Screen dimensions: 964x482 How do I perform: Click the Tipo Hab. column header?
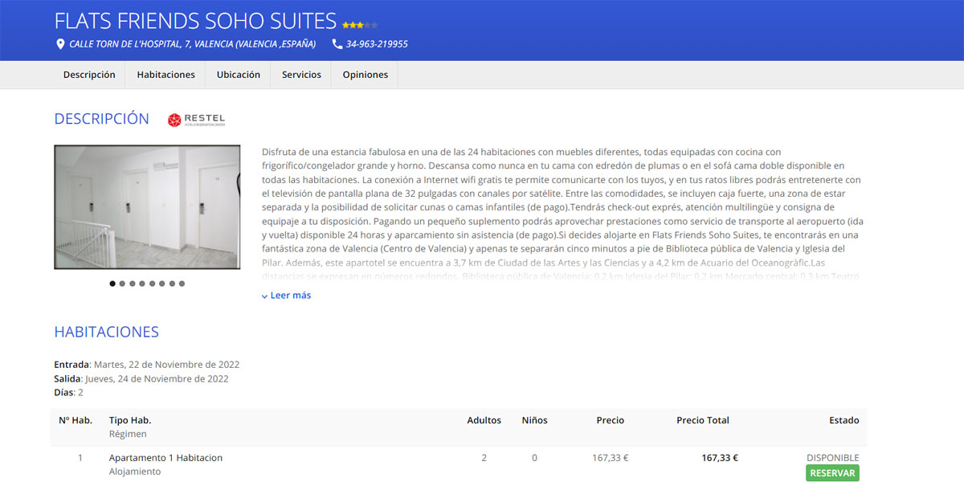click(x=130, y=420)
